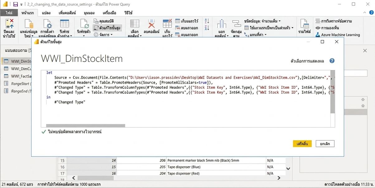Switch to the Help (วิธีใช้) tab

[128, 13]
